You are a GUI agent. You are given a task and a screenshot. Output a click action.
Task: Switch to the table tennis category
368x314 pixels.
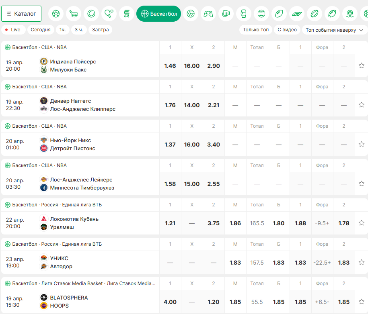(109, 14)
